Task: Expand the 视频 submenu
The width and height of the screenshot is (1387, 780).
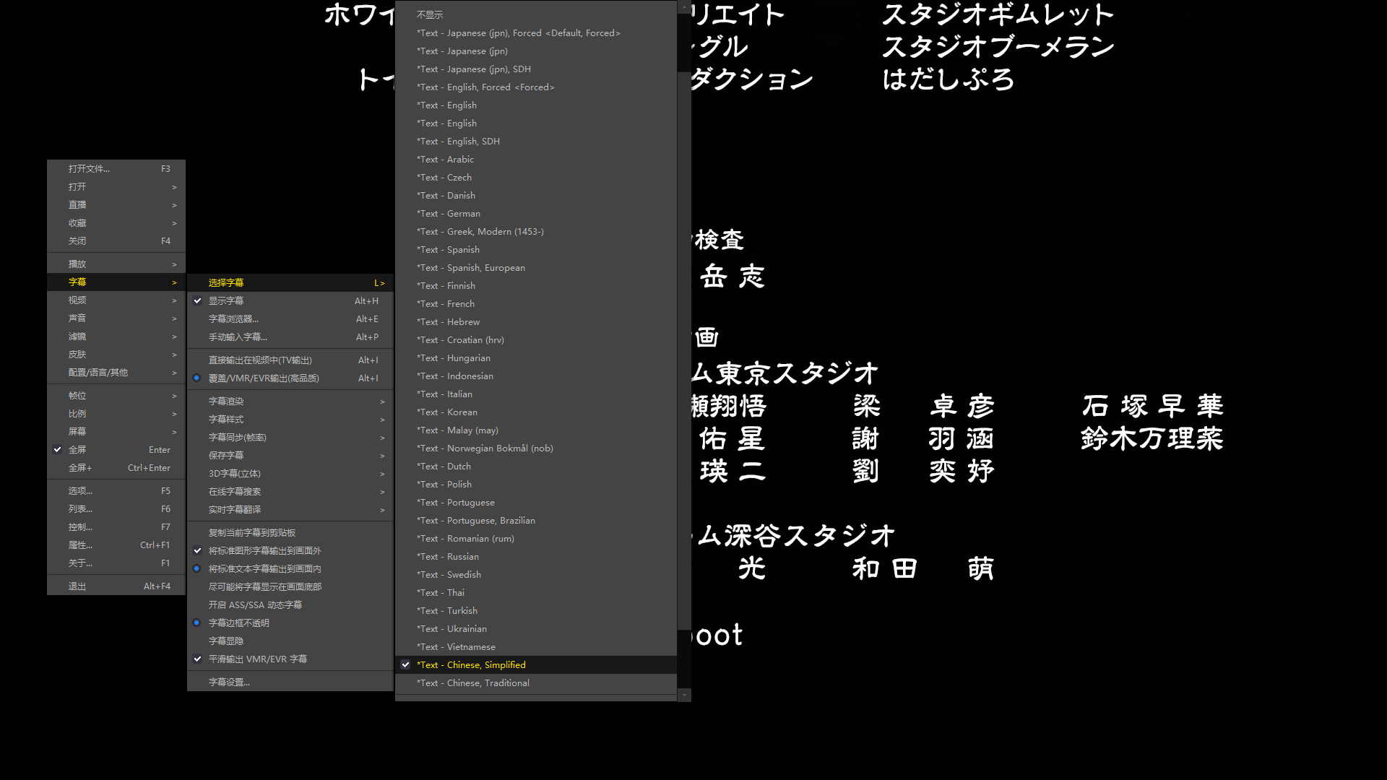Action: pos(116,300)
